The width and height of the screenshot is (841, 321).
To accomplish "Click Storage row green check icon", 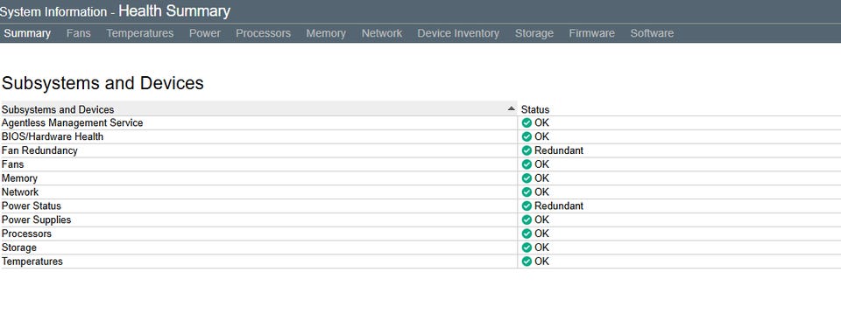I will tap(527, 248).
